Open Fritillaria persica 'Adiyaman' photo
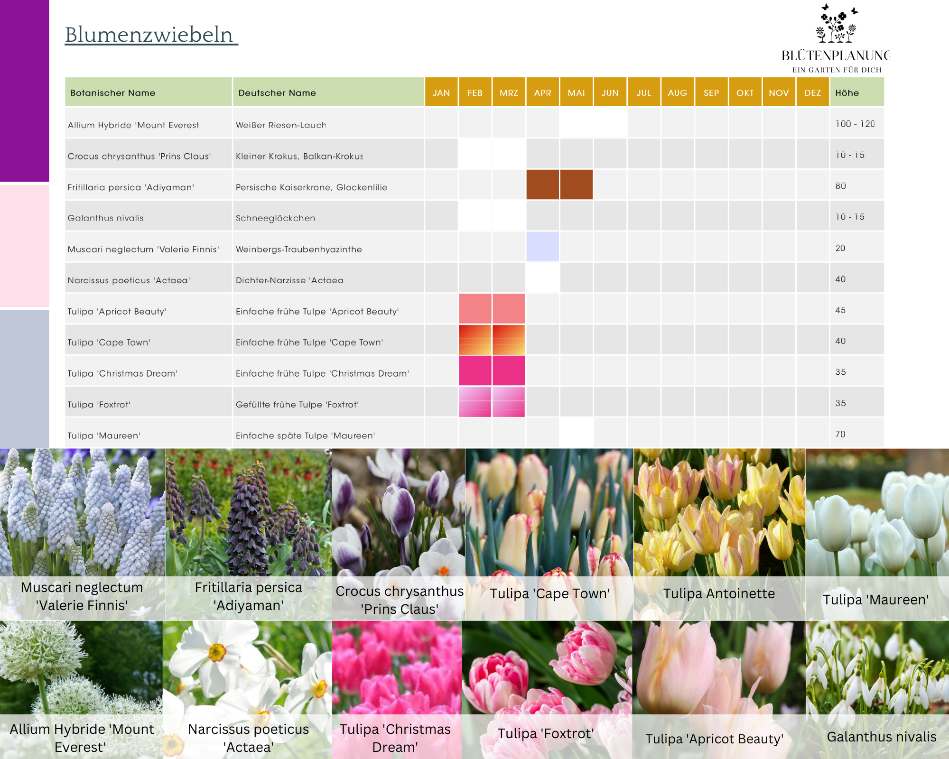The width and height of the screenshot is (949, 759). click(x=248, y=512)
